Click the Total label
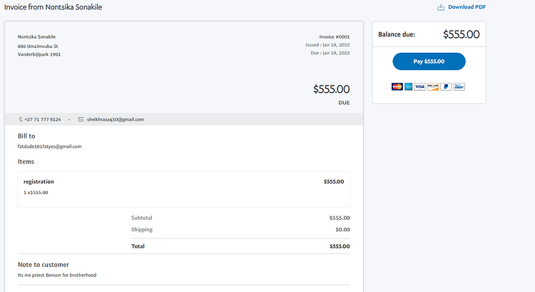 138,246
